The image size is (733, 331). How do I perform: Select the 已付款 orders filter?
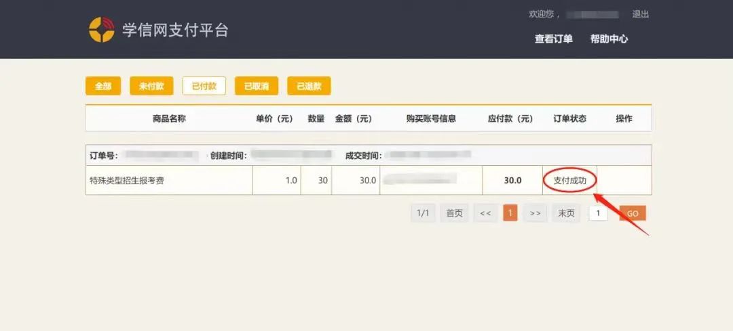pos(204,86)
